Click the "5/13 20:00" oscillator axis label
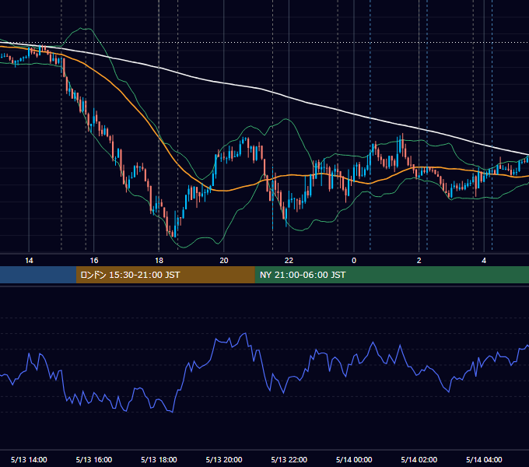Image resolution: width=529 pixels, height=467 pixels. click(x=224, y=459)
